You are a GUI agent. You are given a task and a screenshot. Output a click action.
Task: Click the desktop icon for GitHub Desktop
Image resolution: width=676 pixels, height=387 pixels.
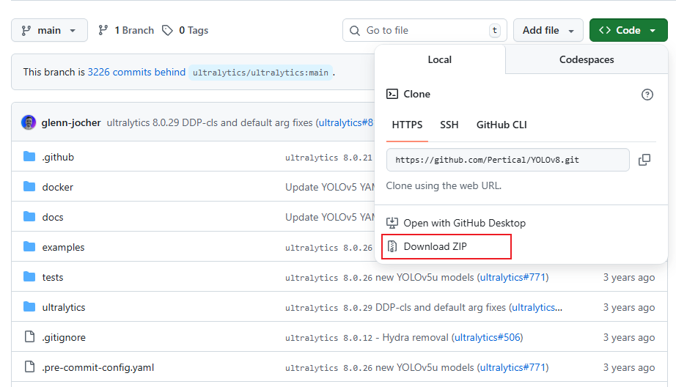pyautogui.click(x=392, y=223)
